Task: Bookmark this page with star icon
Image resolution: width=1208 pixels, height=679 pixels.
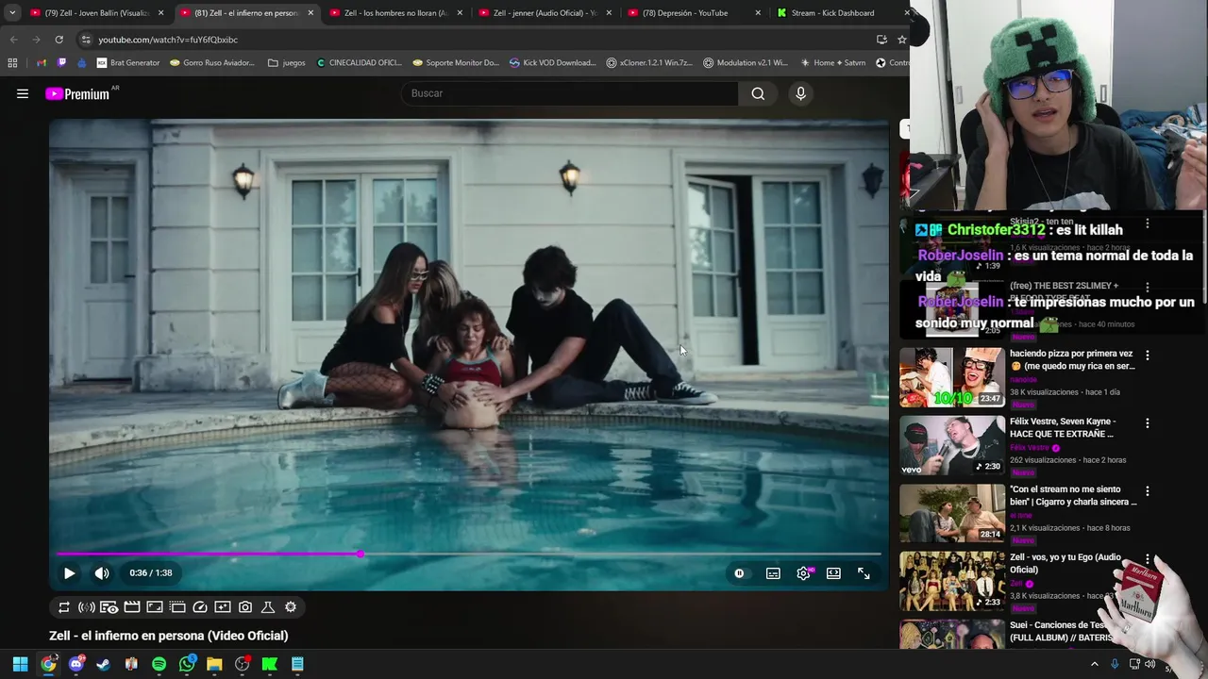Action: (x=901, y=40)
